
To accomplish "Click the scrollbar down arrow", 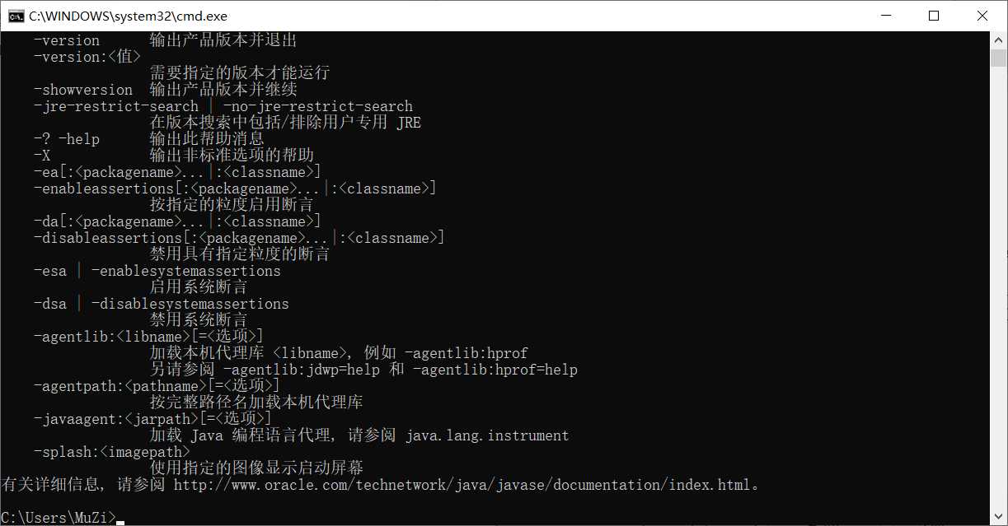I will [x=999, y=517].
